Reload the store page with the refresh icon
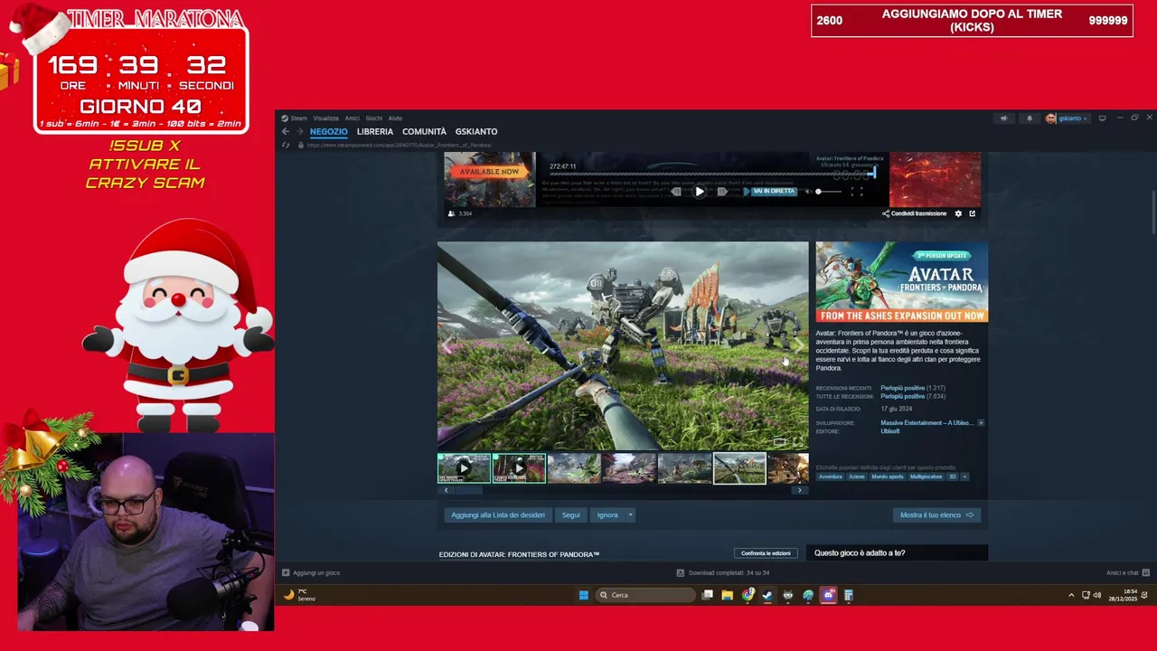Viewport: 1157px width, 651px height. [x=286, y=145]
